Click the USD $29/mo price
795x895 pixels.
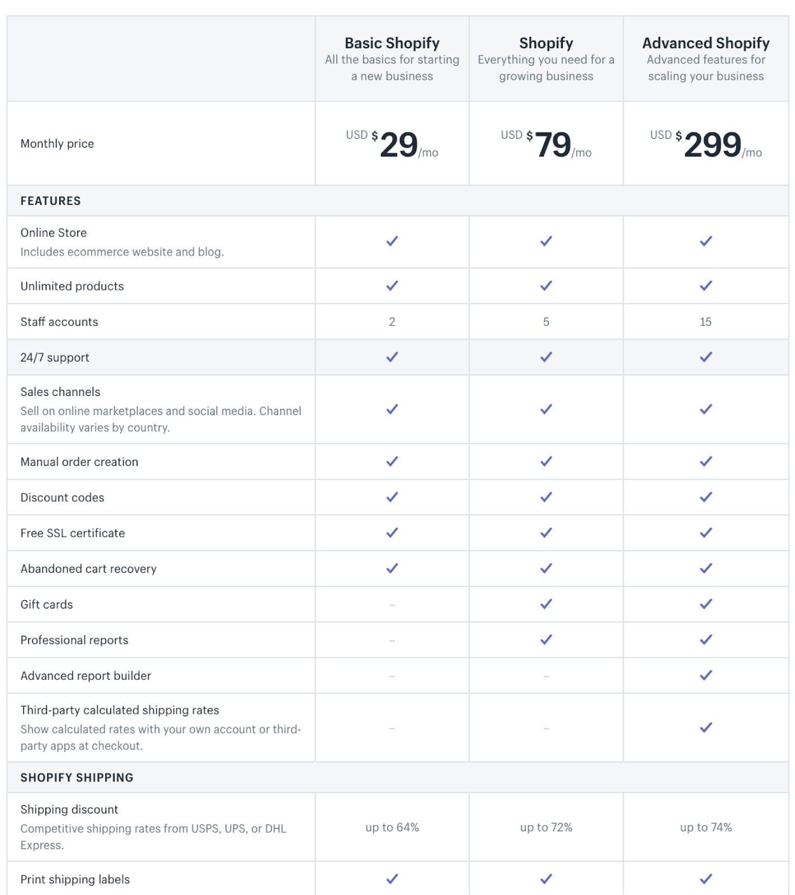[x=392, y=144]
